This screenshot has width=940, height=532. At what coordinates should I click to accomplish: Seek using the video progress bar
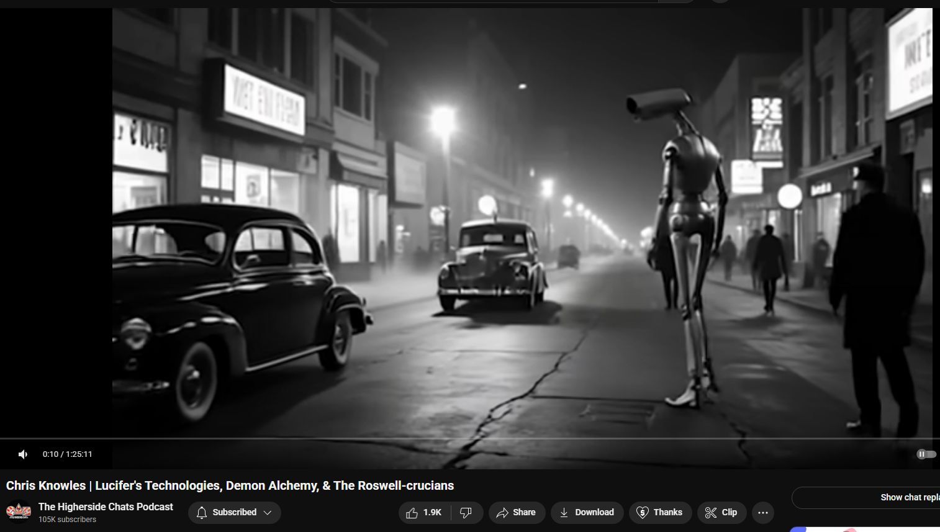tap(466, 438)
